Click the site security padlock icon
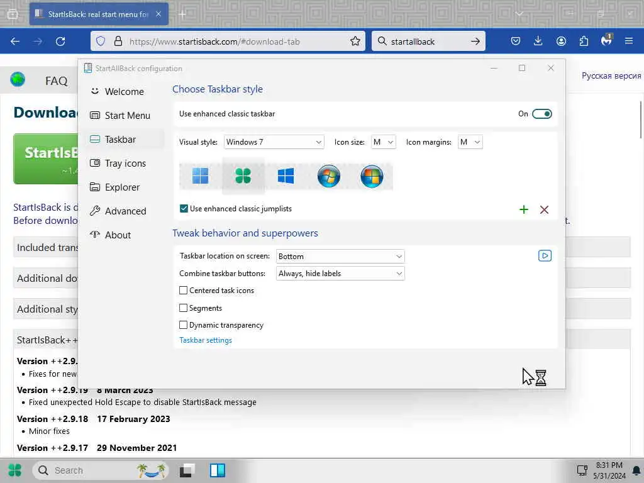This screenshot has width=644, height=483. tap(118, 41)
